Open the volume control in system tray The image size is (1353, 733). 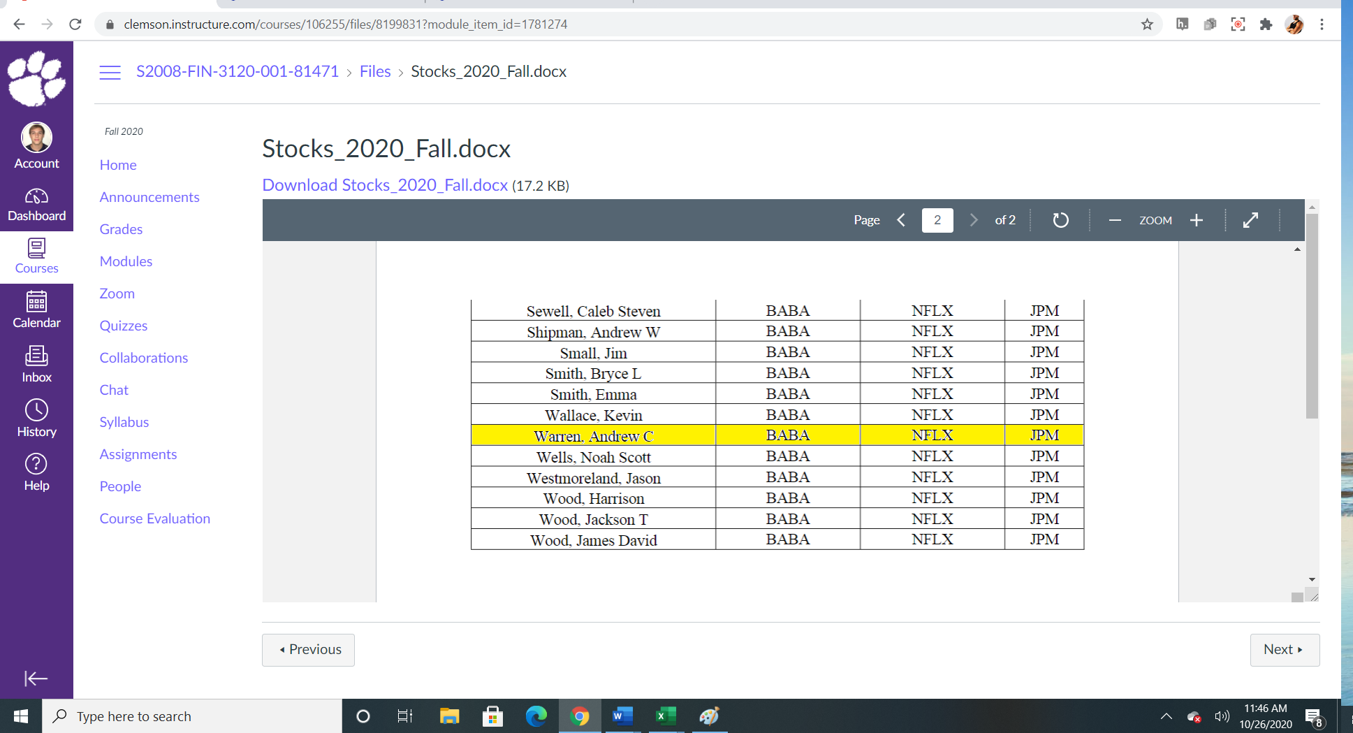click(x=1221, y=716)
